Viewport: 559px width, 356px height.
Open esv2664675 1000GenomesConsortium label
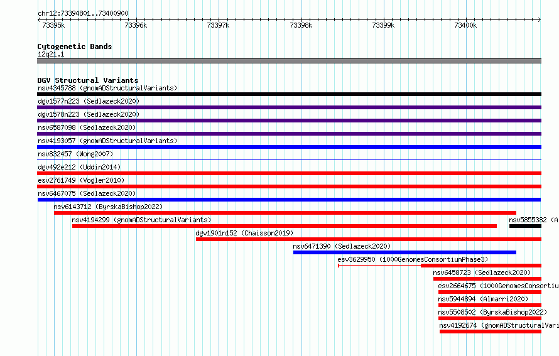click(498, 286)
